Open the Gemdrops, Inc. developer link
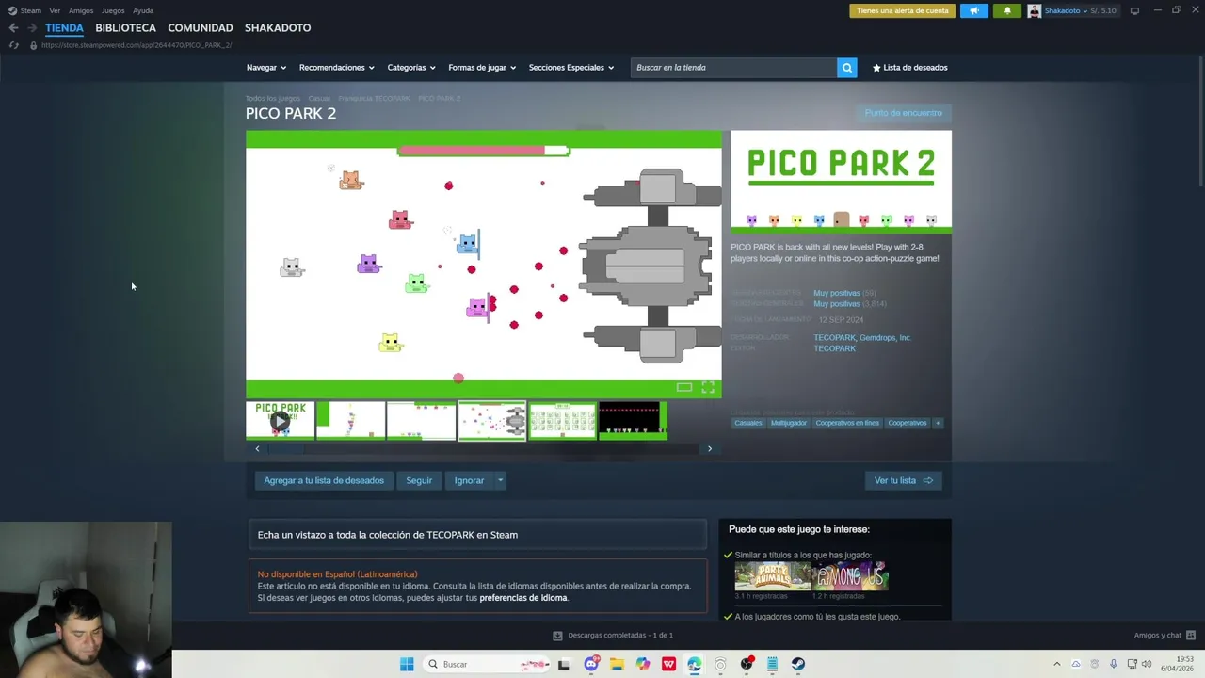The image size is (1205, 678). 885,337
